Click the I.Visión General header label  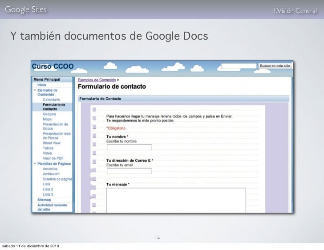295,11
